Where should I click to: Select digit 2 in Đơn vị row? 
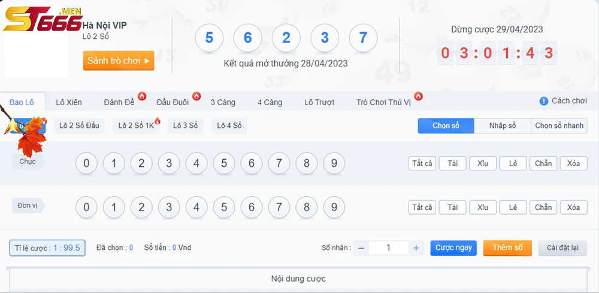coord(141,207)
